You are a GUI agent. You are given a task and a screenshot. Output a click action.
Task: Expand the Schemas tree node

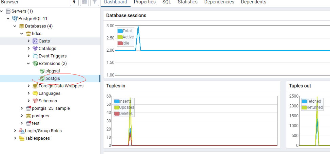pyautogui.click(x=29, y=101)
